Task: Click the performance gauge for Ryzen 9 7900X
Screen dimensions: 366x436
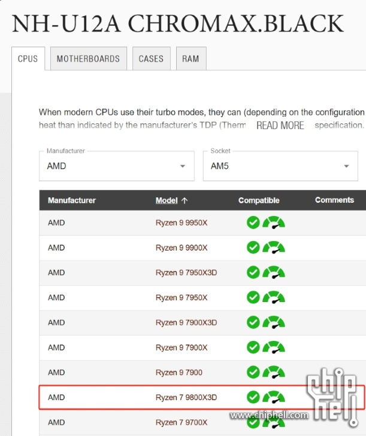Action: pos(274,347)
